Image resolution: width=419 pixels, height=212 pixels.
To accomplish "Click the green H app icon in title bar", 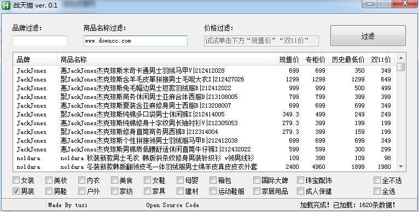I will coord(6,5).
